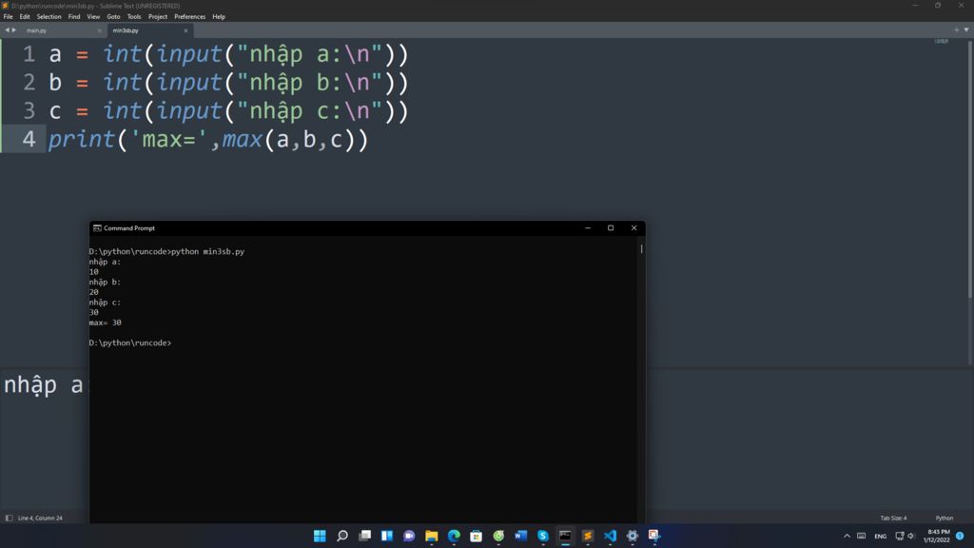This screenshot has height=548, width=974.
Task: Open the File menu
Action: [x=8, y=17]
